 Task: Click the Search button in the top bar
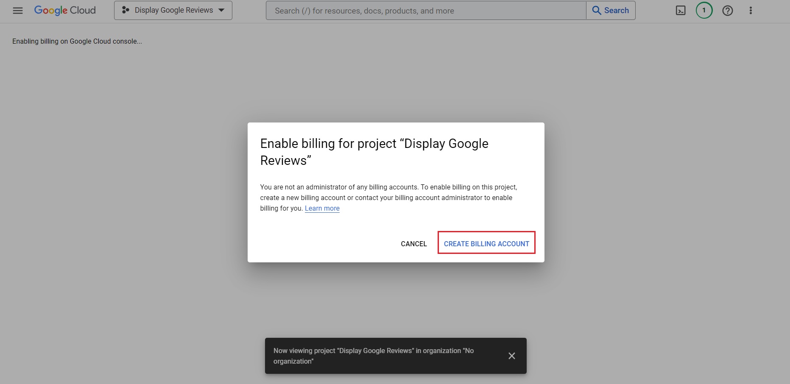pos(611,11)
